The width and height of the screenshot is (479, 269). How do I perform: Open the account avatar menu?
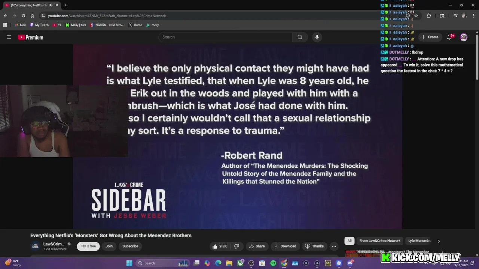tap(464, 37)
